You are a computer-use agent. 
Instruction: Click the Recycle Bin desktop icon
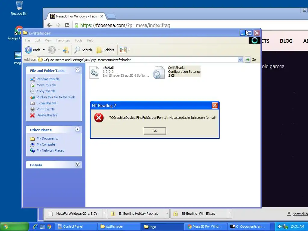[x=19, y=5]
